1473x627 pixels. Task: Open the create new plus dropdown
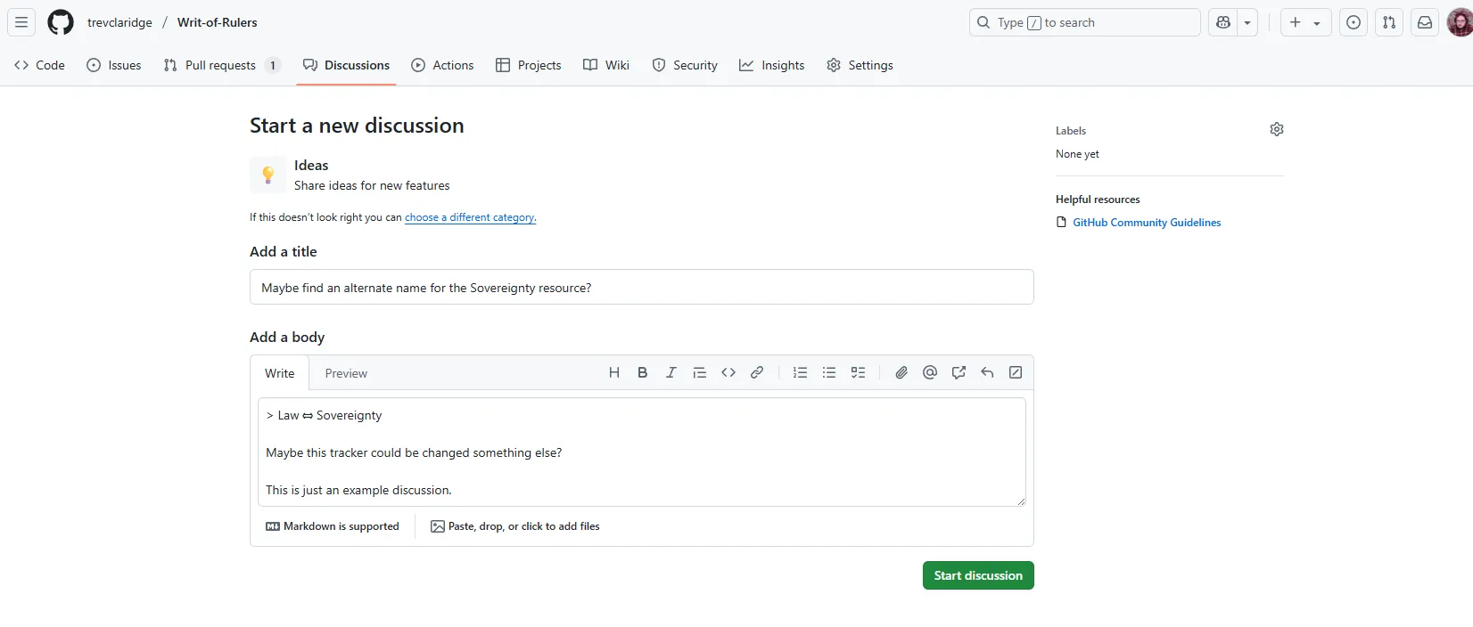[1305, 23]
